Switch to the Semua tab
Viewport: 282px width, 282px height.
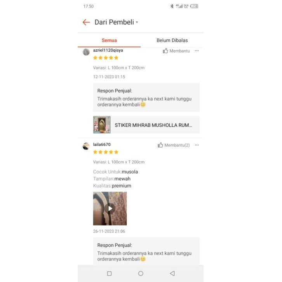pyautogui.click(x=109, y=40)
